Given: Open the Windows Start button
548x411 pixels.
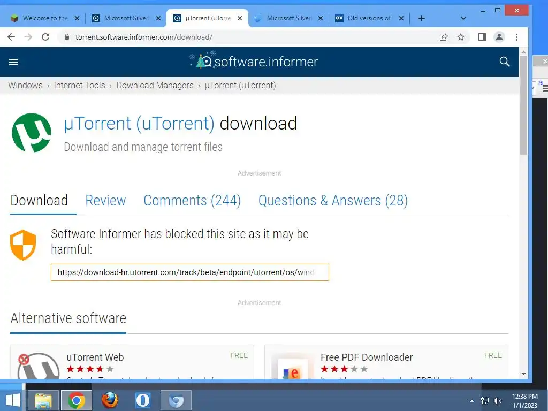Looking at the screenshot, I should coord(13,400).
